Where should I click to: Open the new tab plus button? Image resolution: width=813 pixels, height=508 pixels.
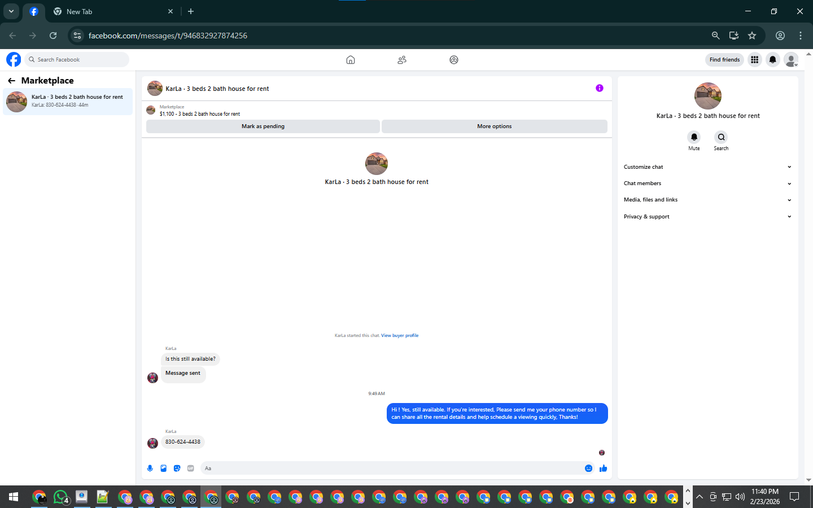[191, 11]
